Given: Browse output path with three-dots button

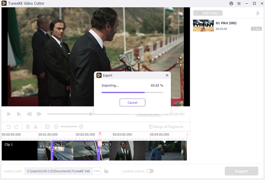Looking at the screenshot, I should tap(97, 171).
